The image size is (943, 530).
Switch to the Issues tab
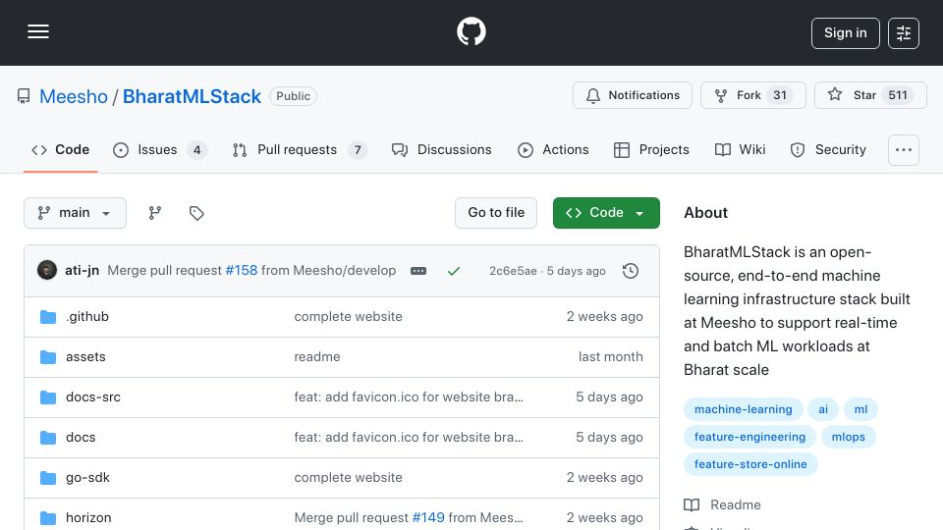tap(159, 149)
